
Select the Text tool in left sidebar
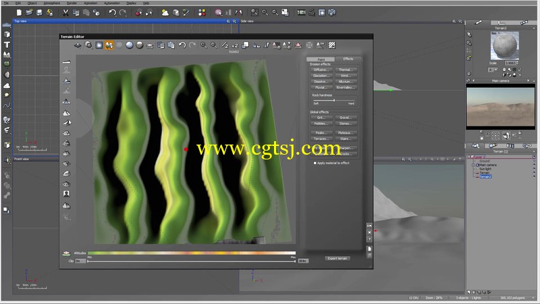pos(7,45)
